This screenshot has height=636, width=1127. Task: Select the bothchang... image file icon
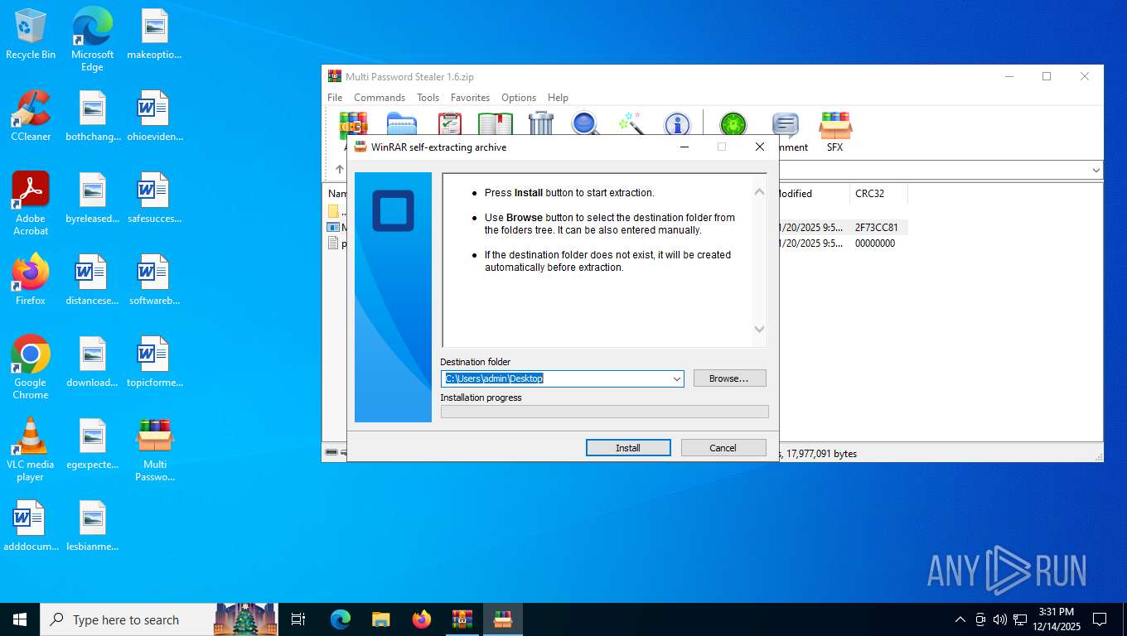click(x=92, y=115)
